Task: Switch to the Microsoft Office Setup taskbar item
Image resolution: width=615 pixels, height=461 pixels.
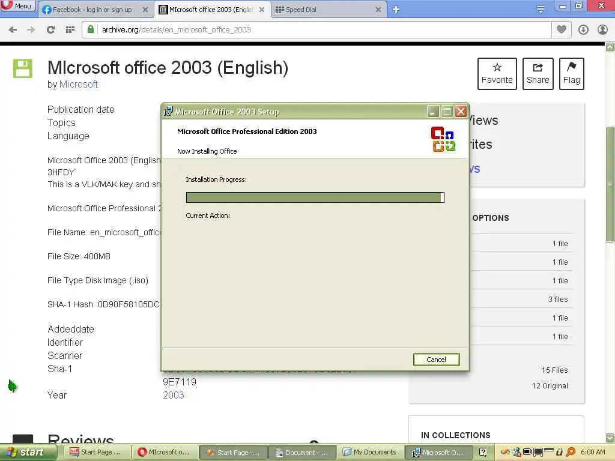Action: pyautogui.click(x=438, y=452)
